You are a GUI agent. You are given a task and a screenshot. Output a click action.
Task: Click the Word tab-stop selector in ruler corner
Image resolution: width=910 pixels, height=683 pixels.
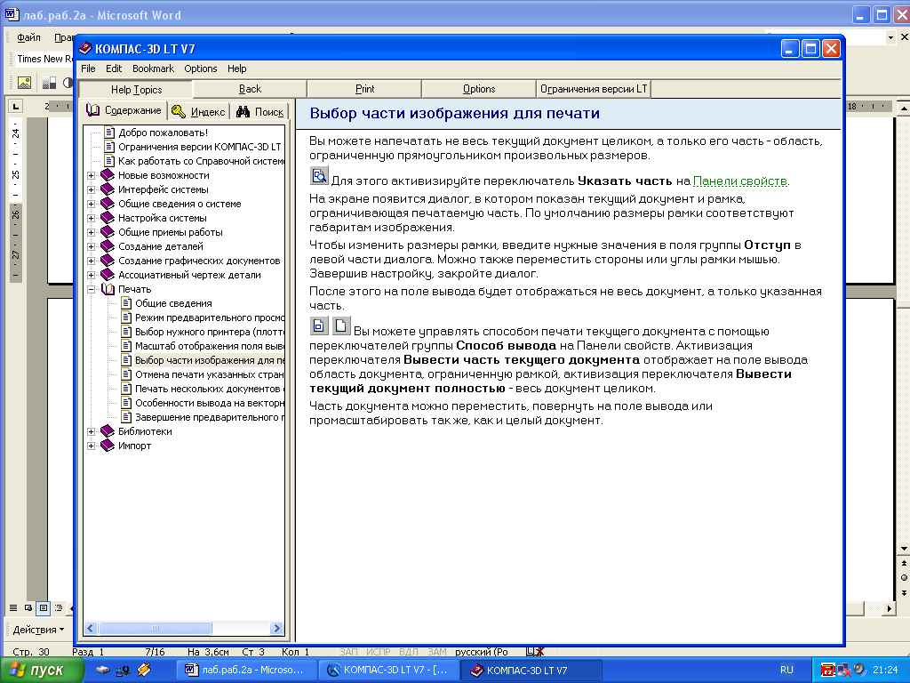point(16,107)
